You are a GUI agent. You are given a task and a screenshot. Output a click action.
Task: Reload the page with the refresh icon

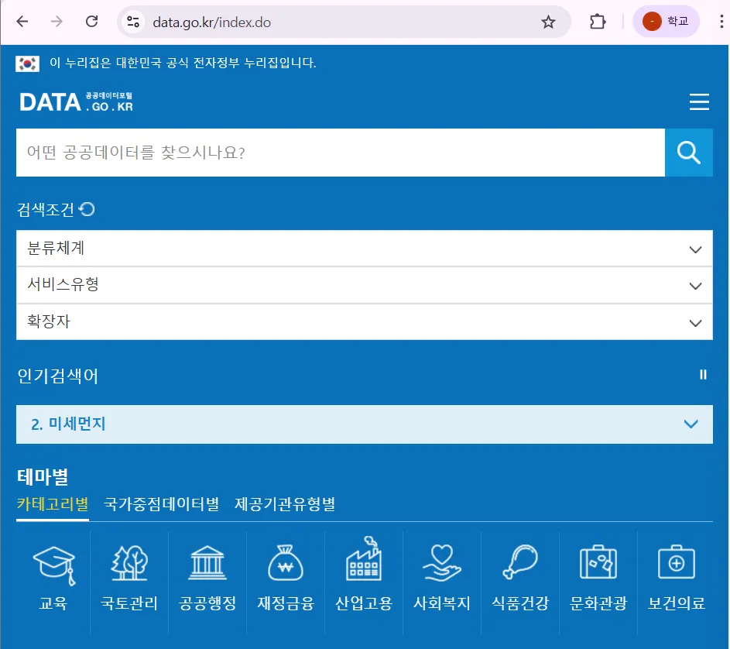pyautogui.click(x=91, y=22)
